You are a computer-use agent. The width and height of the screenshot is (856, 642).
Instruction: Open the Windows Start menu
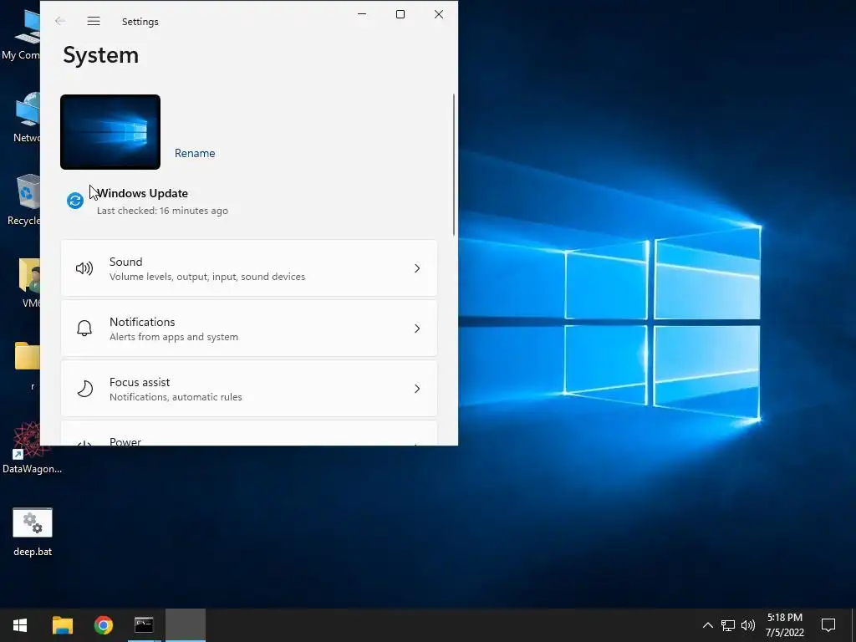(x=20, y=625)
